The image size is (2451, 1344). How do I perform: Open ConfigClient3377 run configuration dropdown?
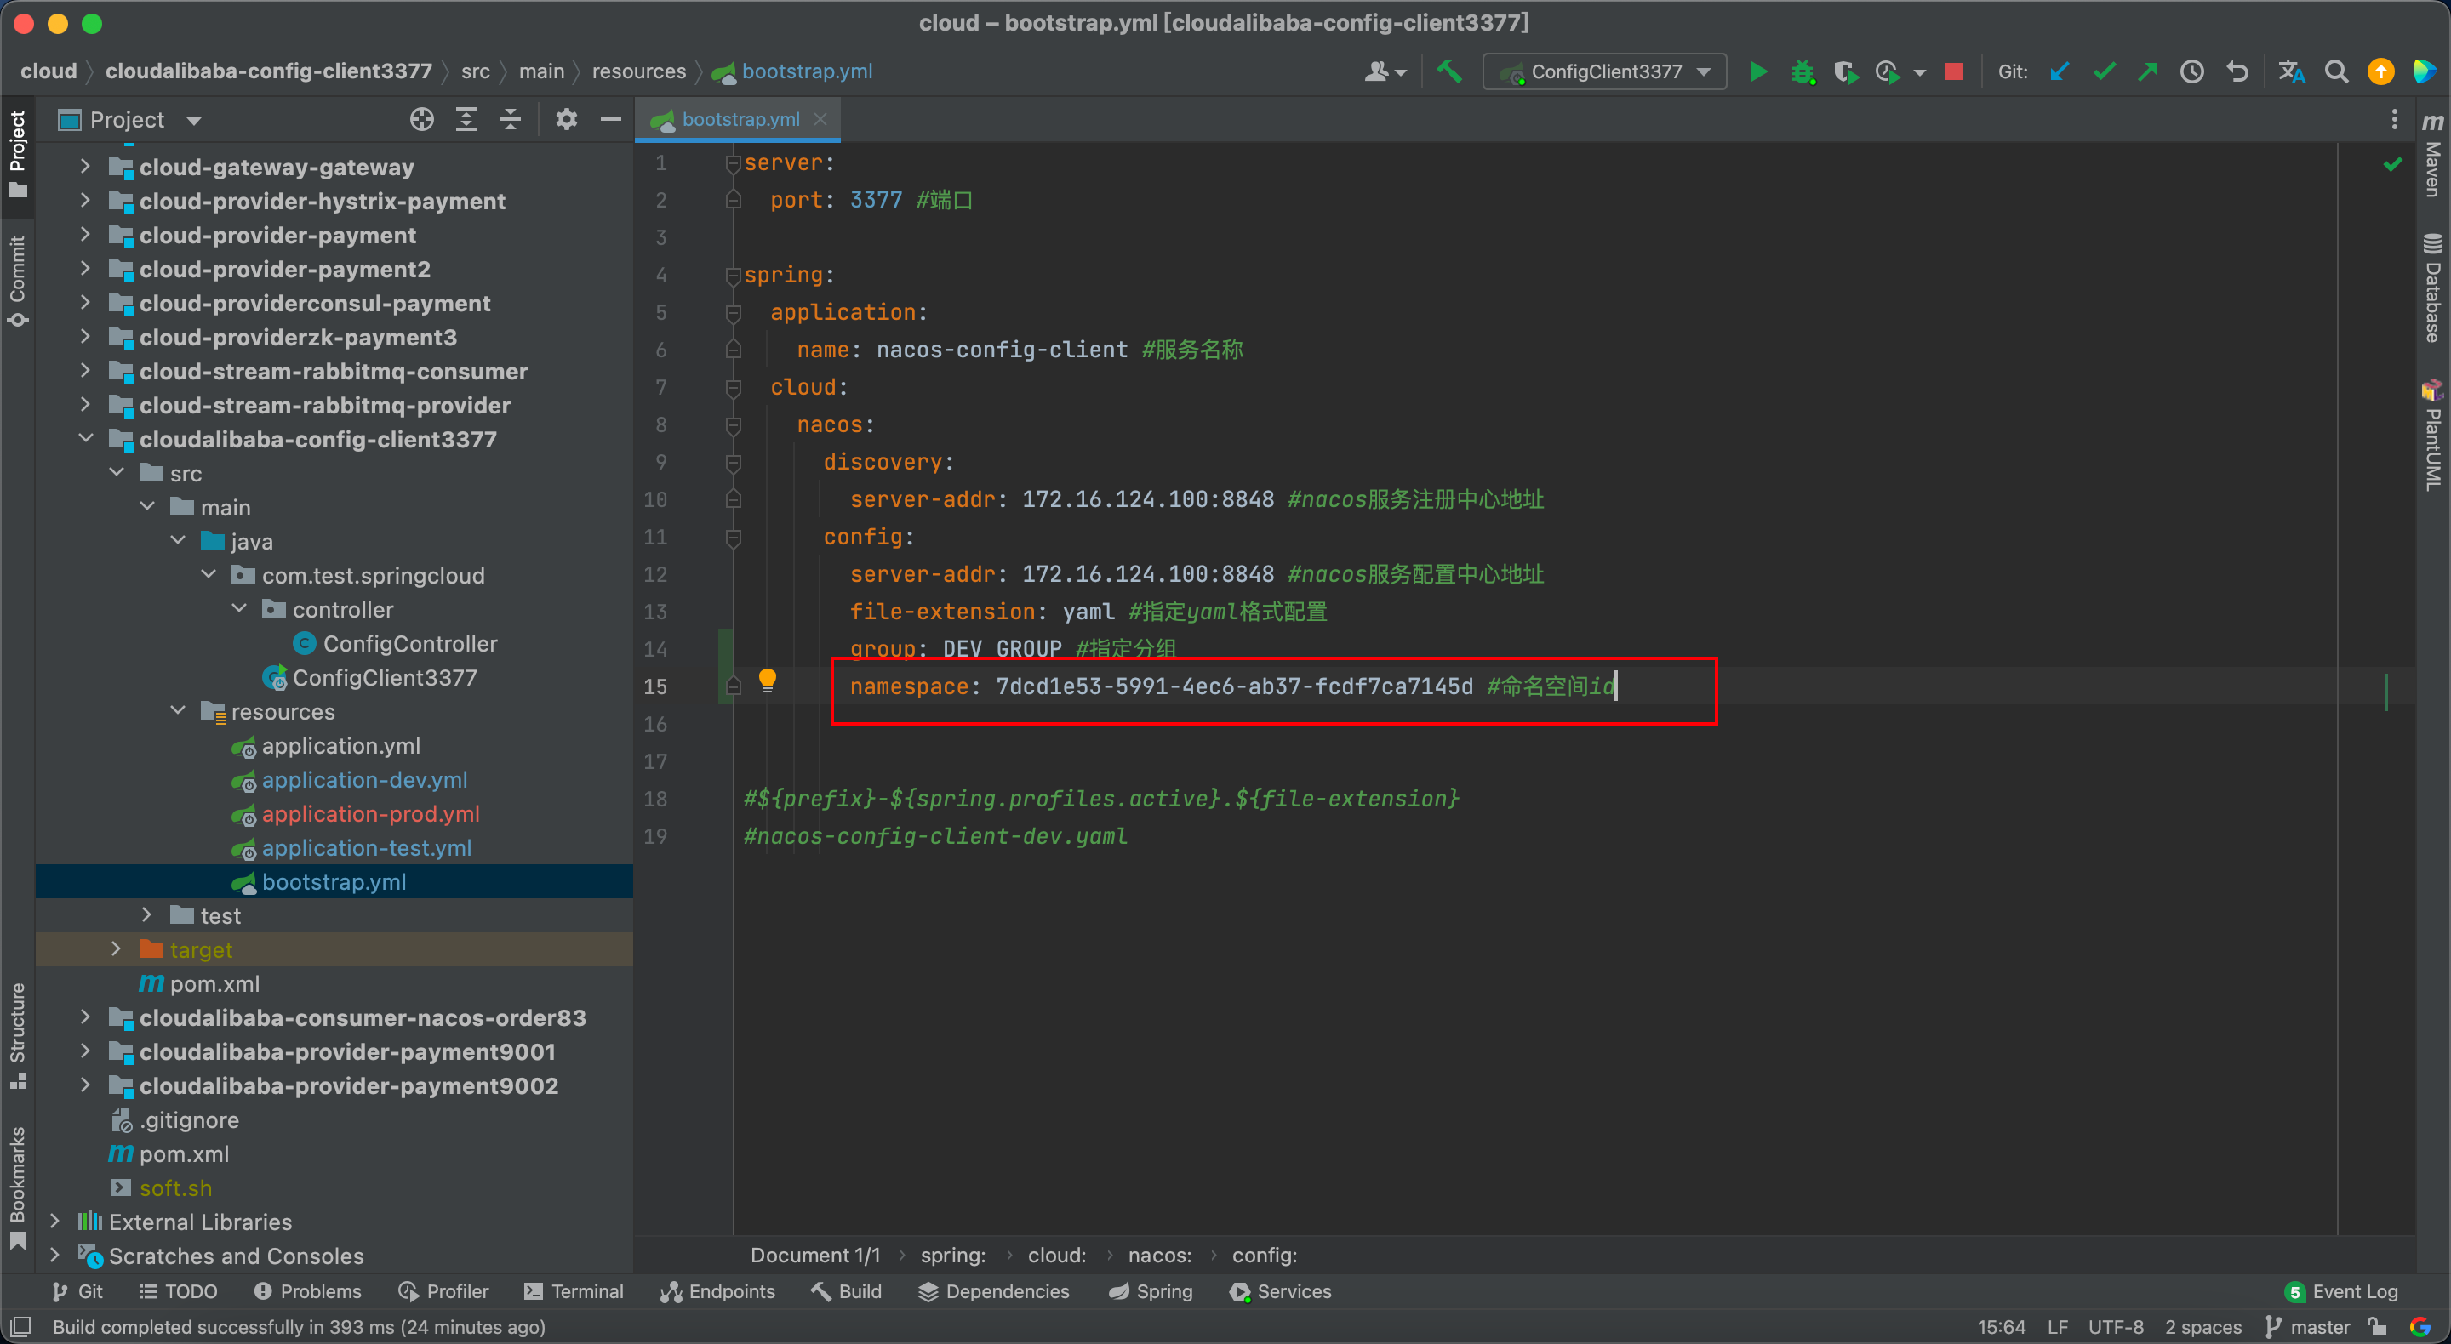tap(1604, 71)
